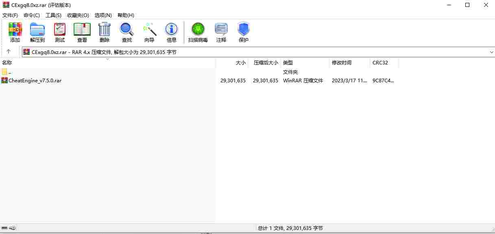This screenshot has width=495, height=234.
Task: Sort by Size (大小) column header
Action: 232,63
